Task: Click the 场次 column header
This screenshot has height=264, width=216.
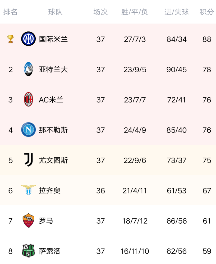Action: [100, 12]
